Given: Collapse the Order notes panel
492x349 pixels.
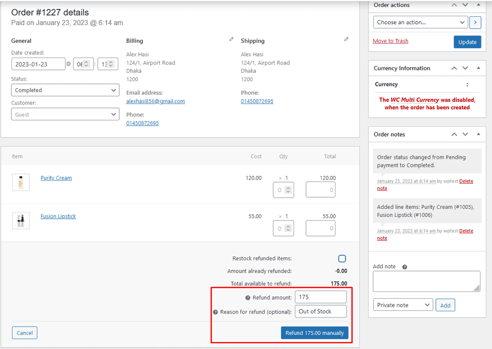Looking at the screenshot, I should (x=478, y=134).
